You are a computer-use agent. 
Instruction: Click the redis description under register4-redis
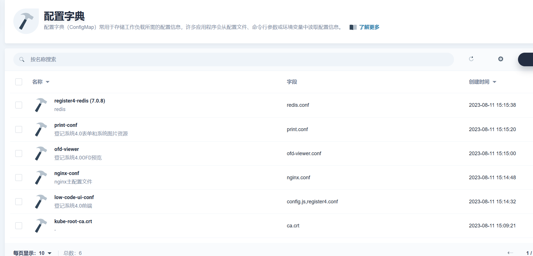click(60, 109)
